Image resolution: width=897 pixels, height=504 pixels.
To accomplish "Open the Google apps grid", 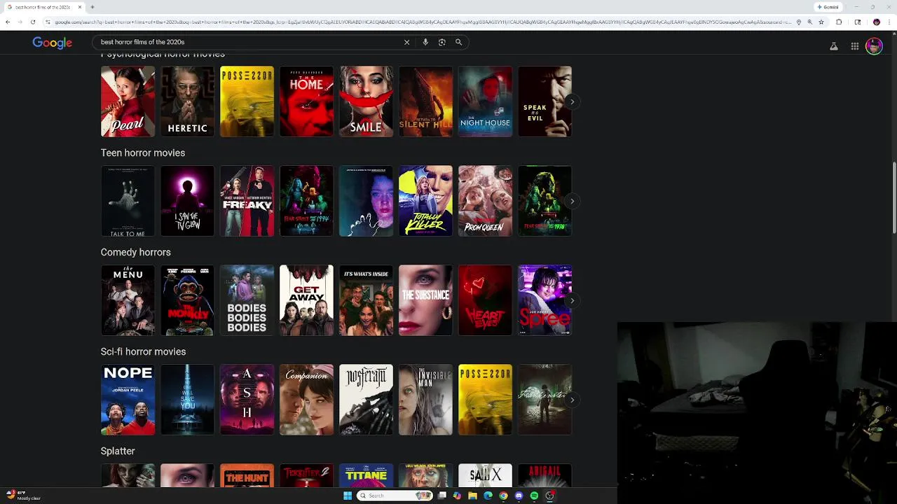I will click(x=855, y=46).
